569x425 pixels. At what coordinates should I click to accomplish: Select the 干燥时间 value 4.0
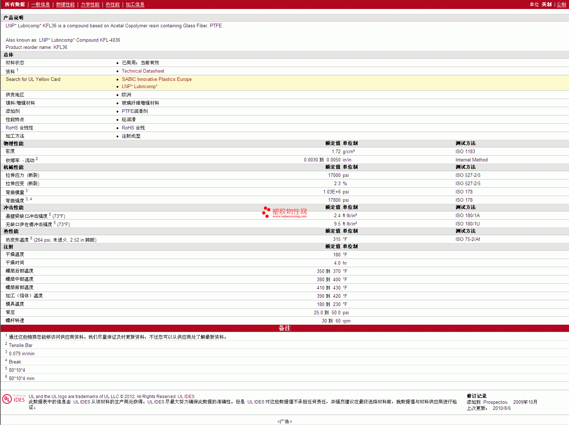click(337, 263)
